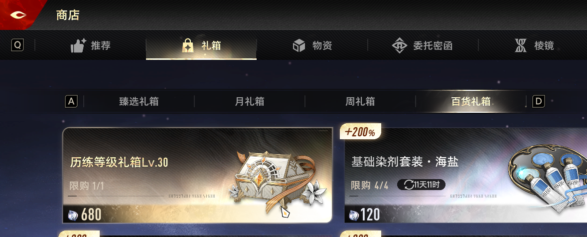This screenshot has height=237, width=587.
Task: Click the red back logo icon
Action: click(x=18, y=15)
